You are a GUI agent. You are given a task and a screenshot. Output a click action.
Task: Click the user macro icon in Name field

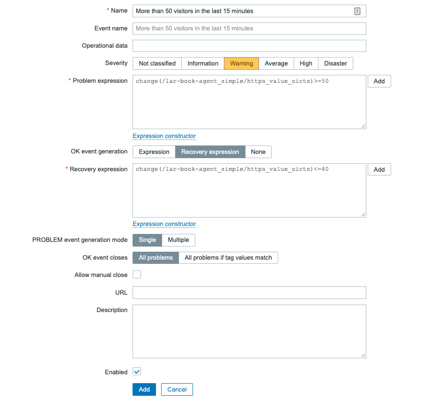[x=357, y=11]
